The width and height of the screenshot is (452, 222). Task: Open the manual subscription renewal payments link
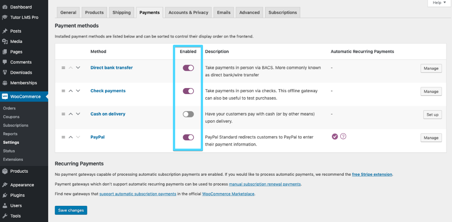pos(265,184)
